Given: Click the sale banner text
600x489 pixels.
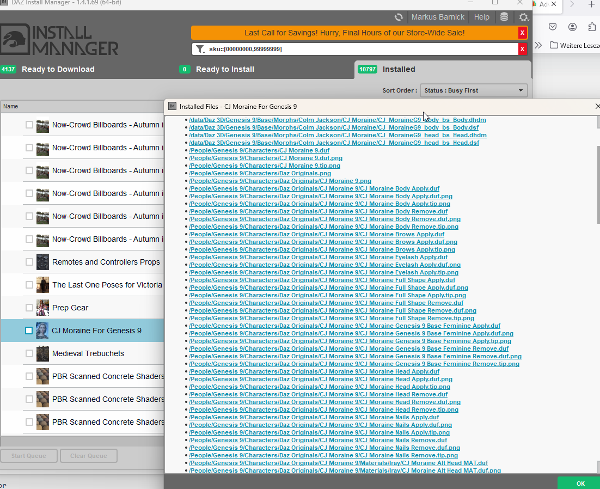Looking at the screenshot, I should click(354, 33).
